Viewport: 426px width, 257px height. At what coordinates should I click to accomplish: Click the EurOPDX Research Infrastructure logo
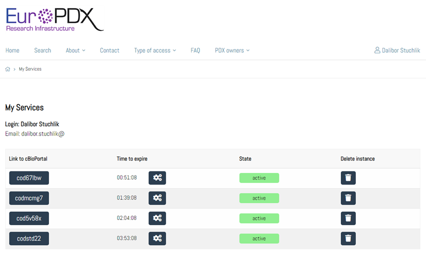54,19
